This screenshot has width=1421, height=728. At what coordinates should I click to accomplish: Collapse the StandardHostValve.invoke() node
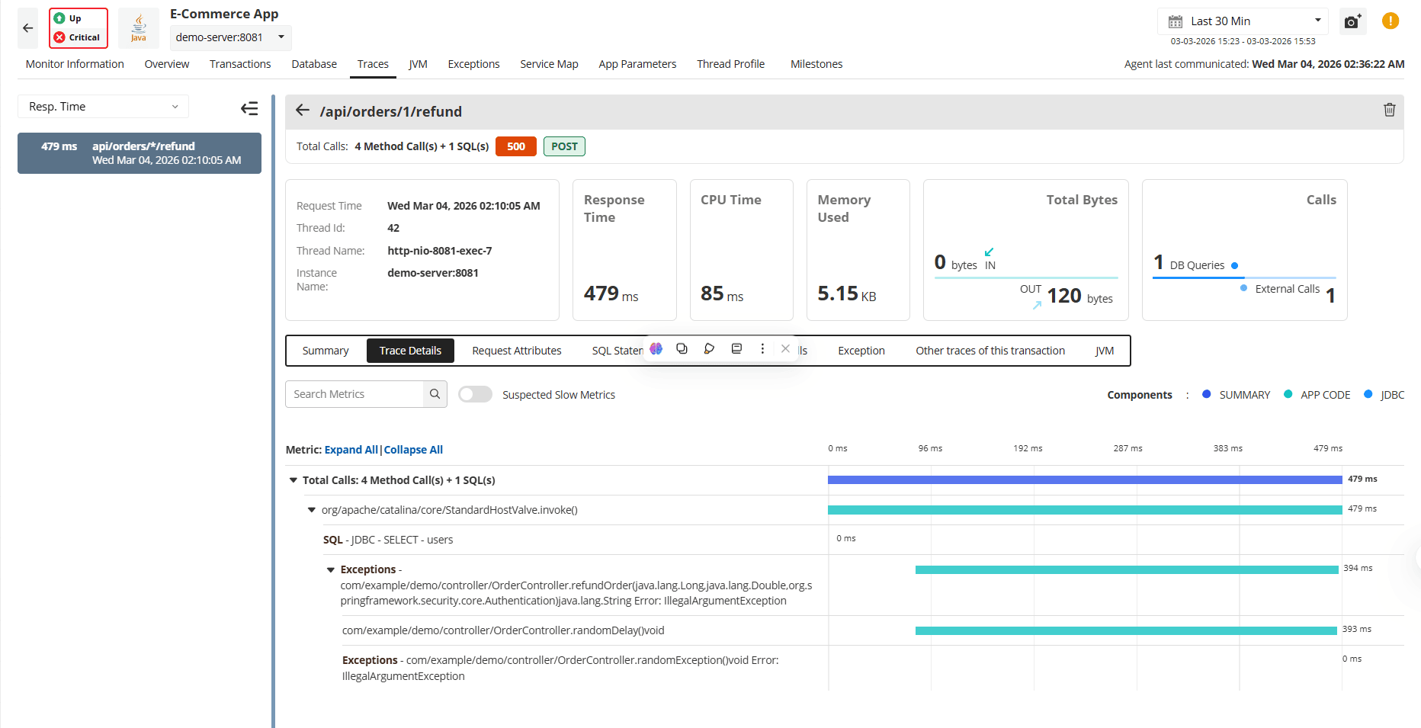pyautogui.click(x=311, y=510)
